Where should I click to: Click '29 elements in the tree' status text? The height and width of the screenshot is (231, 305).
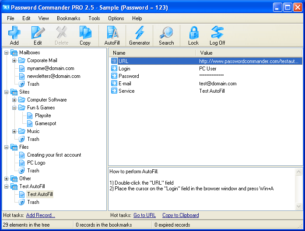click(26, 225)
